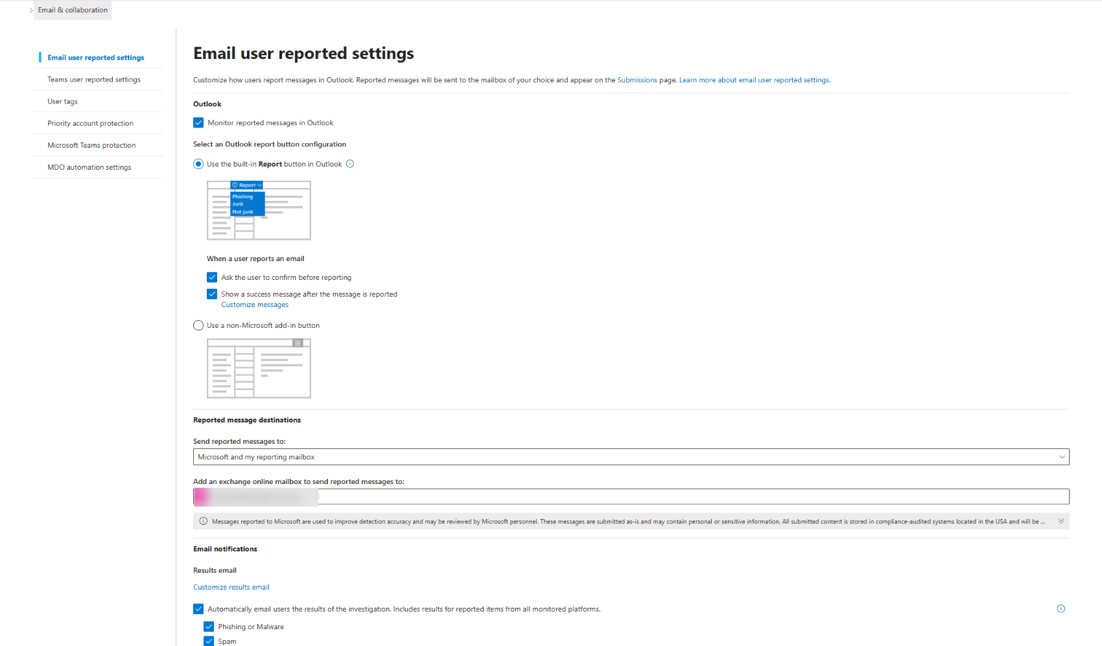
Task: Go to User tags section
Action: click(x=62, y=102)
